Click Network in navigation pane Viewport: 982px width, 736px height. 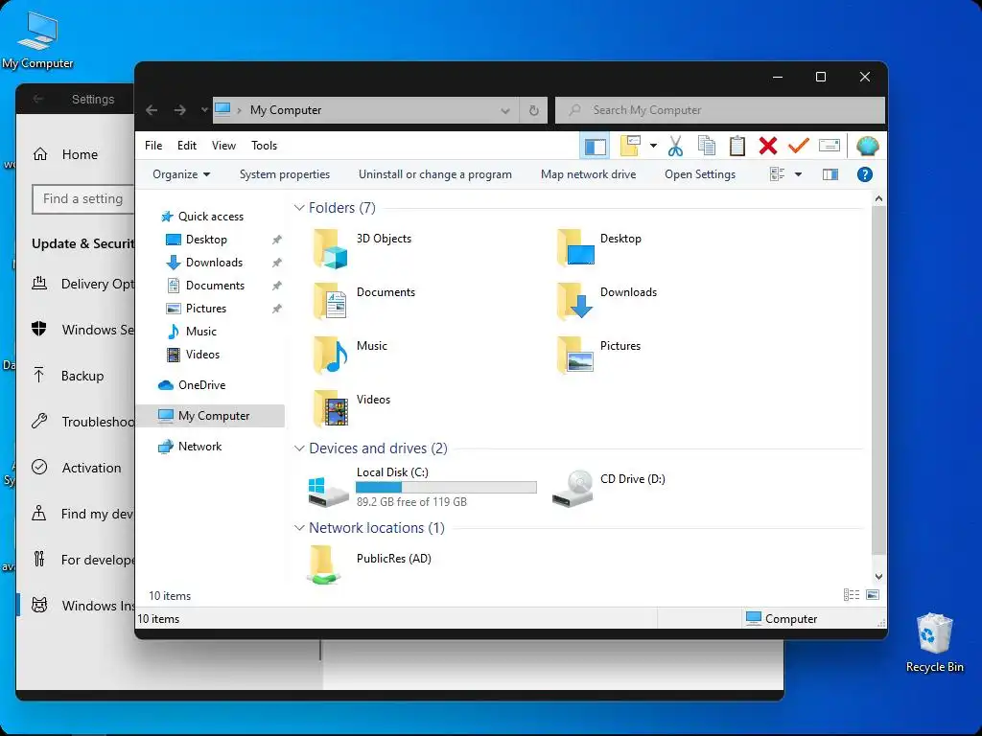point(190,447)
